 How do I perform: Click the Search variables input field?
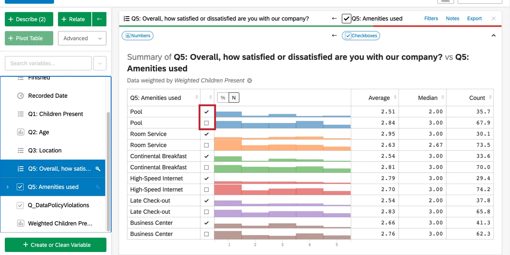(x=48, y=63)
